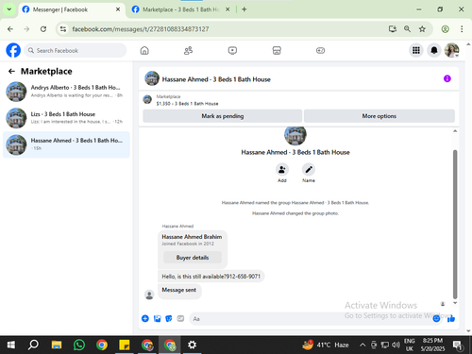472x354 pixels.
Task: Click the chat scrollbar thumb
Action: point(455,224)
